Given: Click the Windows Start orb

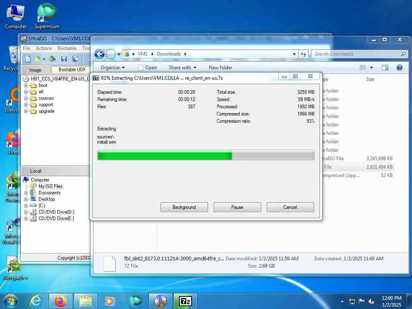Looking at the screenshot, I should 10,301.
